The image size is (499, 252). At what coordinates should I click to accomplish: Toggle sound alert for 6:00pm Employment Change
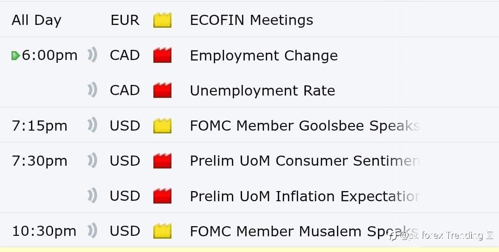[92, 55]
